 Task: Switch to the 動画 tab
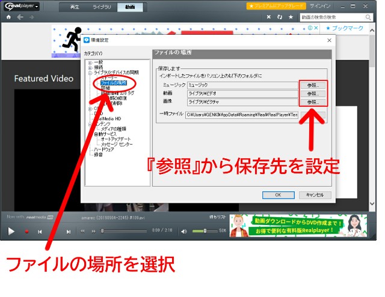point(130,7)
